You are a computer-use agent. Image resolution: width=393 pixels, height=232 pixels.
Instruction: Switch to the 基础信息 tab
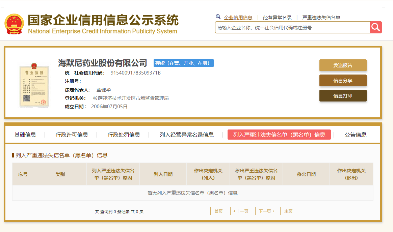(25, 135)
